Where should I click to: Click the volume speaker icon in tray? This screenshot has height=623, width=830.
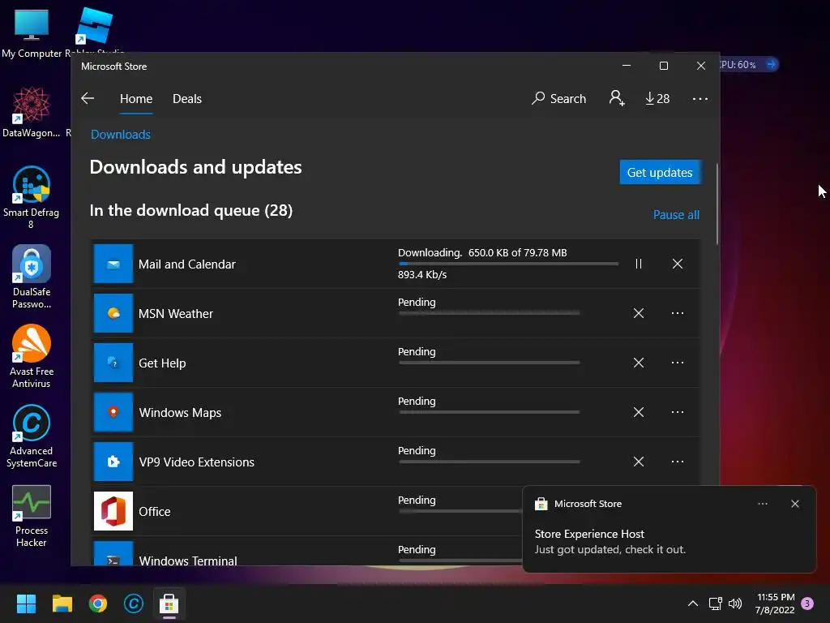[735, 604]
